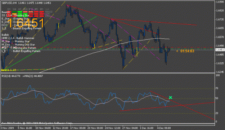Viewport: 225px width, 130px height.
Task: Click the 12 Nov 20:00 time label
Action: tap(60, 128)
